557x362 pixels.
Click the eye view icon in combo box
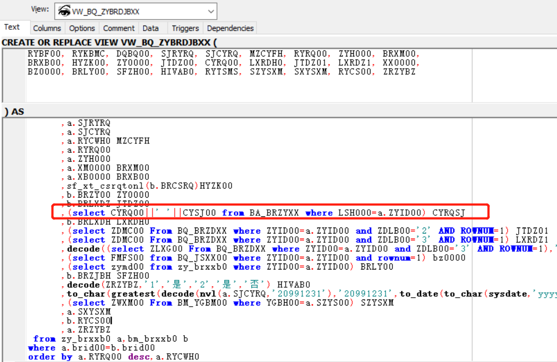[x=64, y=11]
